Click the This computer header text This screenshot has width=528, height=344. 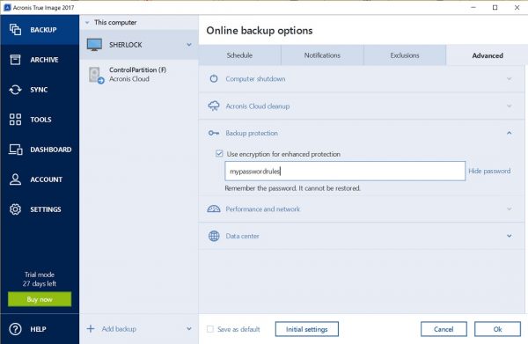115,23
